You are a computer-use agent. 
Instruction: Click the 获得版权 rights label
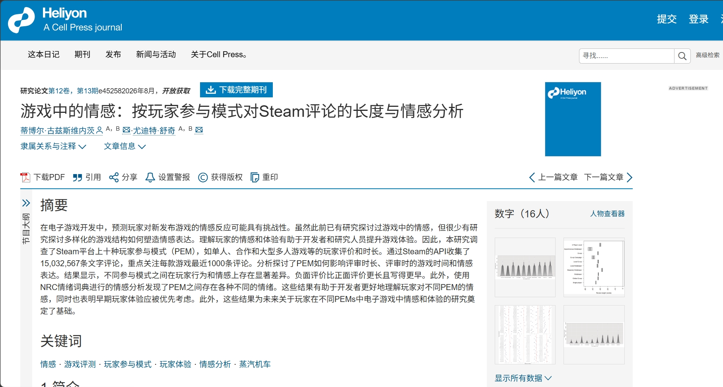(227, 177)
